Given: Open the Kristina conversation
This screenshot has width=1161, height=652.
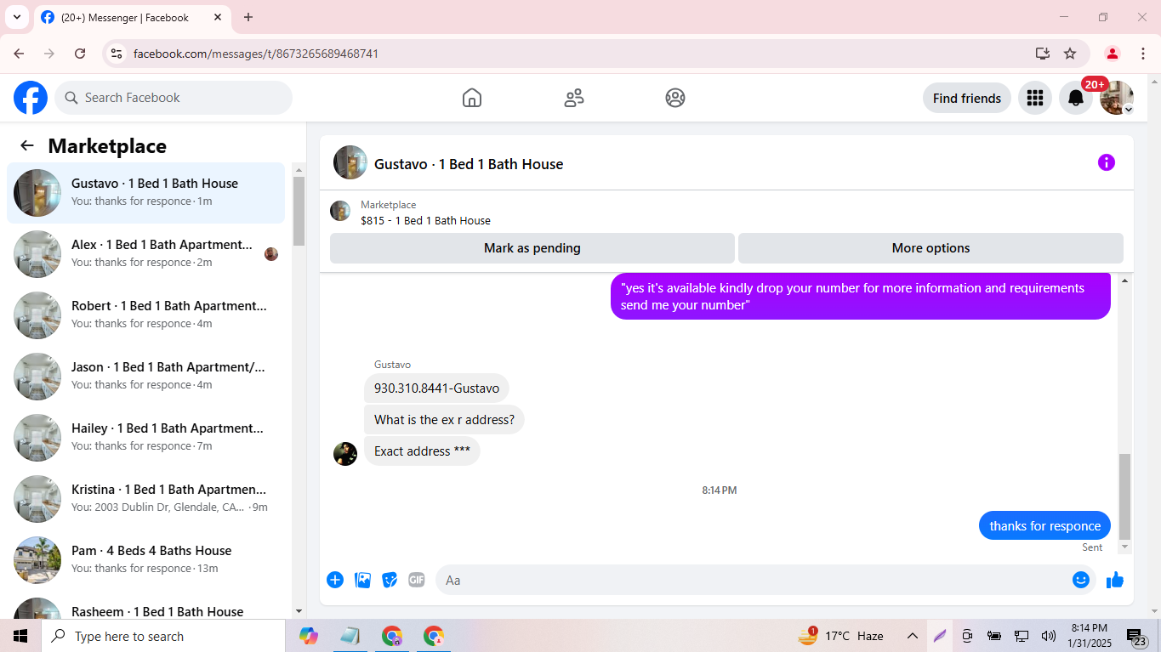Looking at the screenshot, I should pyautogui.click(x=146, y=499).
